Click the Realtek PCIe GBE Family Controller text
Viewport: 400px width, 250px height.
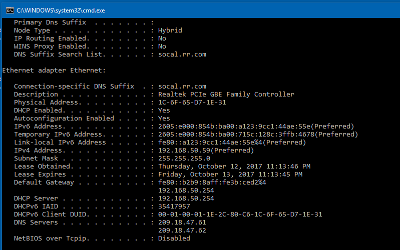coord(226,94)
